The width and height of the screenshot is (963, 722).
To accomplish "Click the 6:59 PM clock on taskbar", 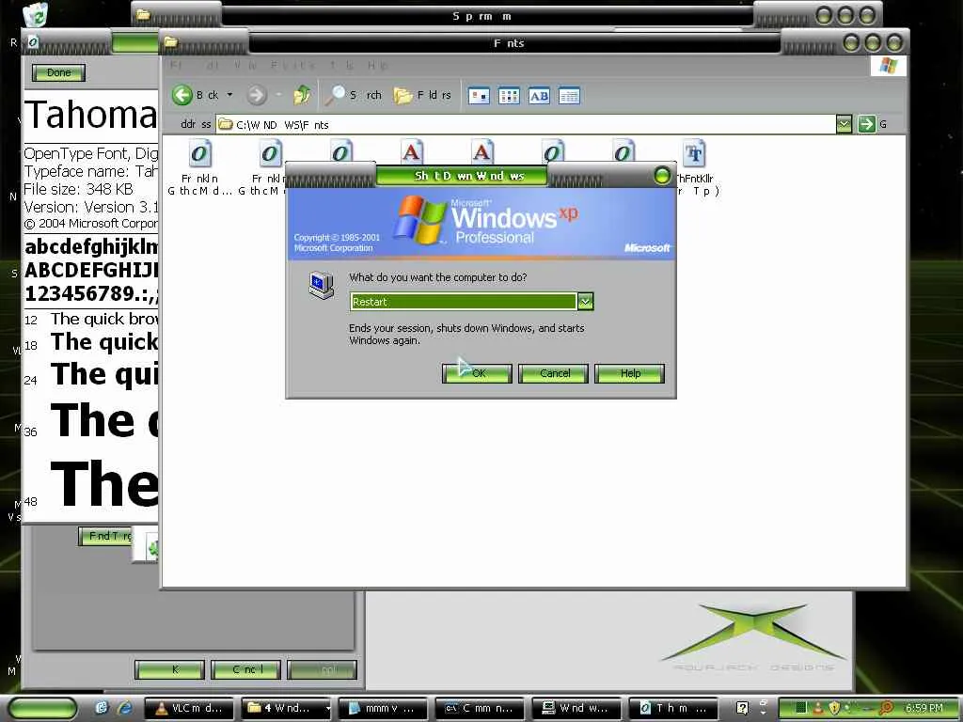I will point(924,708).
